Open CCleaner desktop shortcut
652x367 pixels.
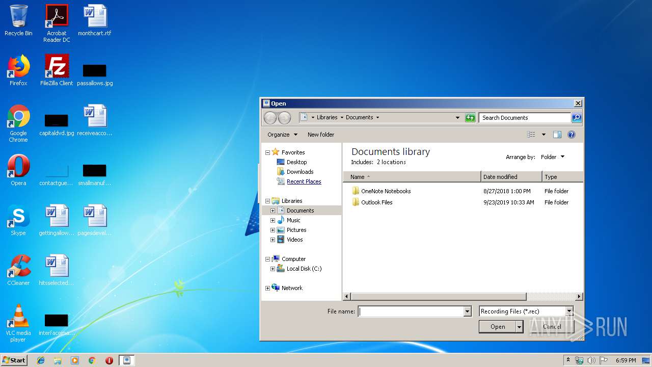(18, 270)
